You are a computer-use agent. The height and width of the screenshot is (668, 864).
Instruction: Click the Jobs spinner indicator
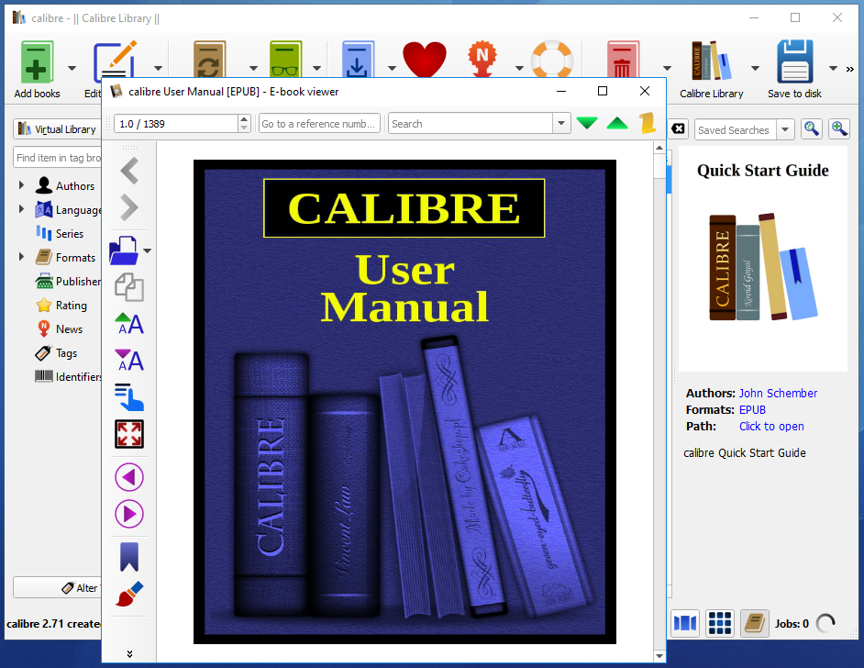pyautogui.click(x=825, y=623)
